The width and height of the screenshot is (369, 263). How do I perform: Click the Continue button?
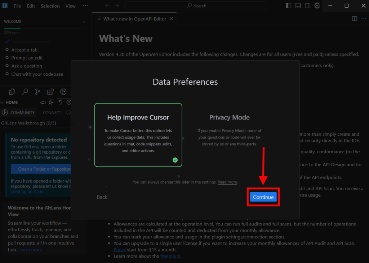pos(263,197)
